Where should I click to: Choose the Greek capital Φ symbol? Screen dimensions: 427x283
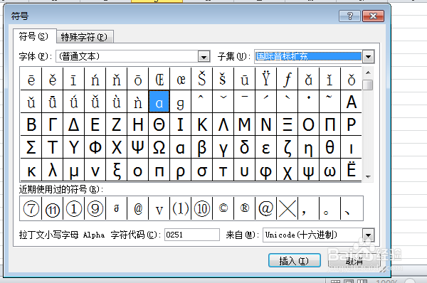(x=95, y=147)
